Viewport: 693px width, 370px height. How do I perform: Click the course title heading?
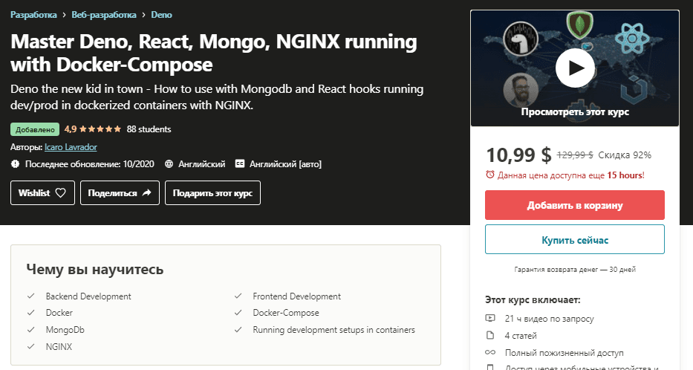[x=214, y=53]
